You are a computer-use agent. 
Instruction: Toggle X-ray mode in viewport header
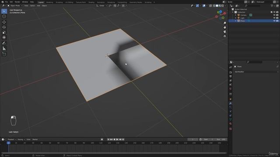tap(210, 6)
